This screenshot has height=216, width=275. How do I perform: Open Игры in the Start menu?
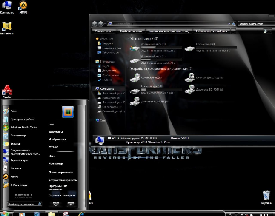[52, 156]
